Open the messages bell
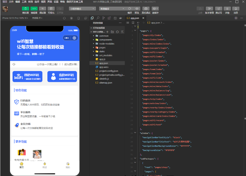Image resolution: width=246 pixels, height=176 pixels. 236,8
